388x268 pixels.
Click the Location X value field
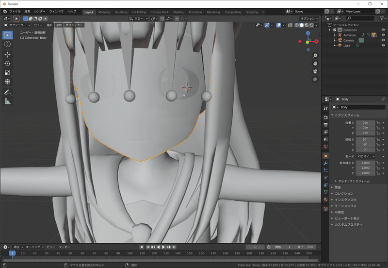tap(365, 123)
